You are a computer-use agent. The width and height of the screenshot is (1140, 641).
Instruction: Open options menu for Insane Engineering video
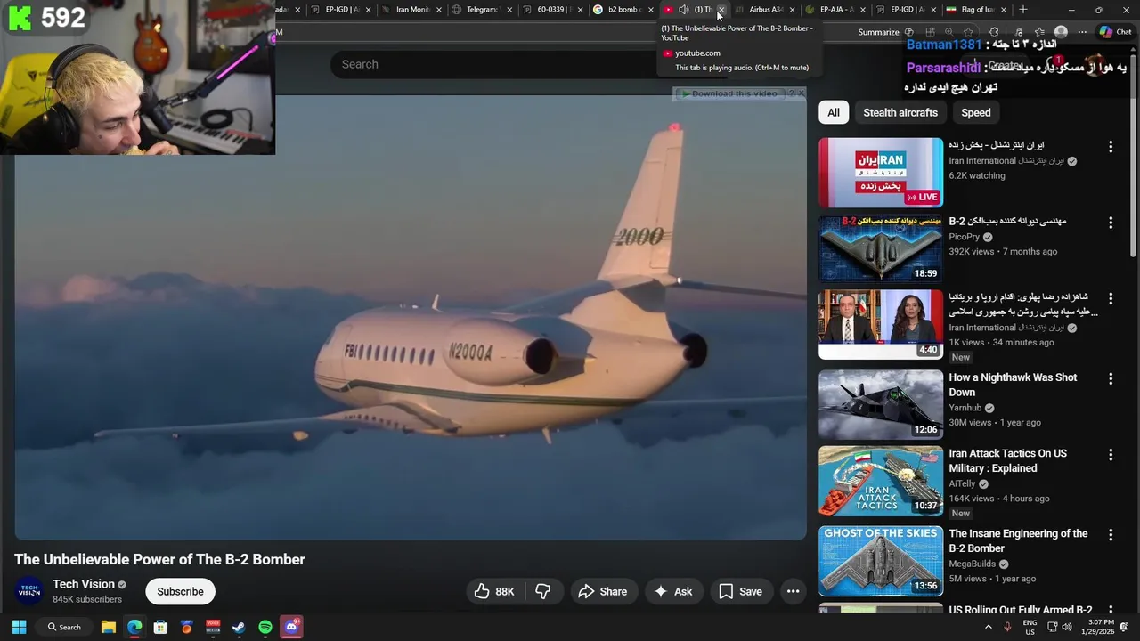click(1110, 534)
